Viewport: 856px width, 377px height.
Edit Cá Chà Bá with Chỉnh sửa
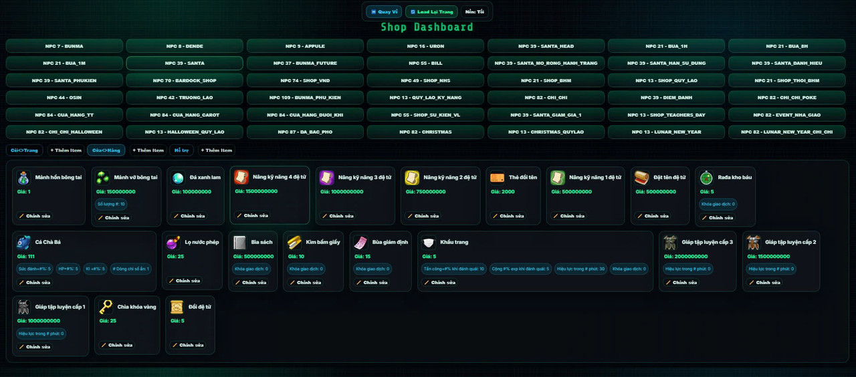point(34,283)
